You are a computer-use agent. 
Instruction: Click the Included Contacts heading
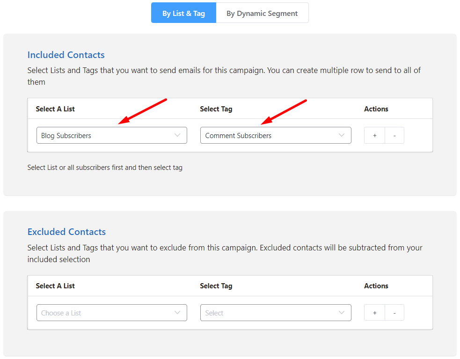(x=66, y=55)
